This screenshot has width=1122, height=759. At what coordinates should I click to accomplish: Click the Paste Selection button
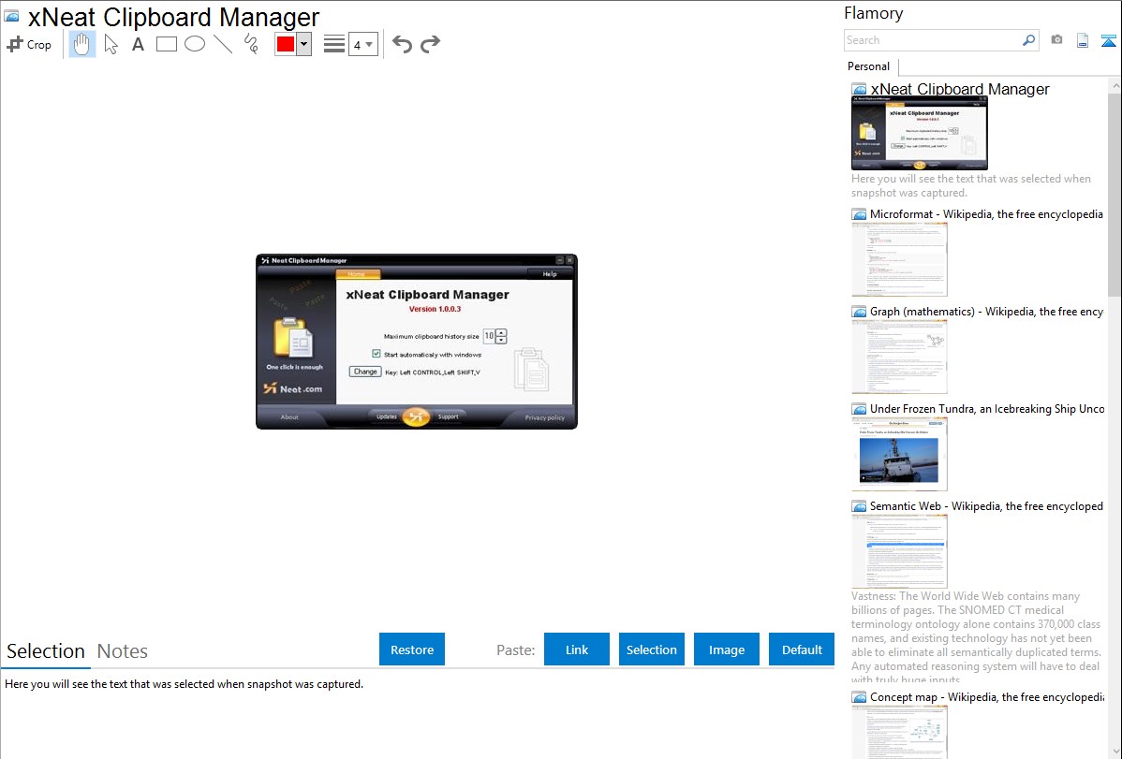(651, 650)
